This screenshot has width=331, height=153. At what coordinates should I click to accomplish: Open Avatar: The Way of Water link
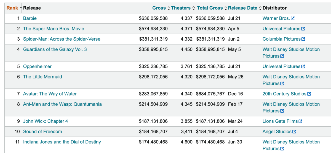click(x=50, y=94)
